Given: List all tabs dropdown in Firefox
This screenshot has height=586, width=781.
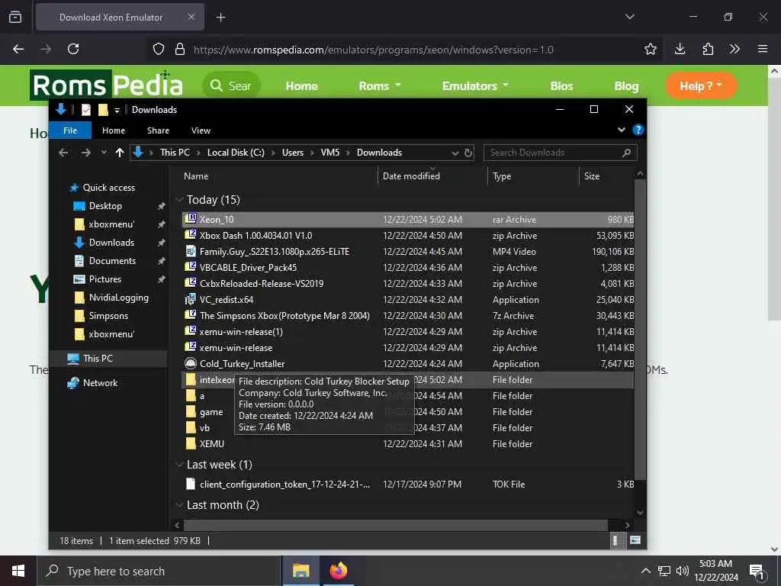Looking at the screenshot, I should click(x=629, y=17).
